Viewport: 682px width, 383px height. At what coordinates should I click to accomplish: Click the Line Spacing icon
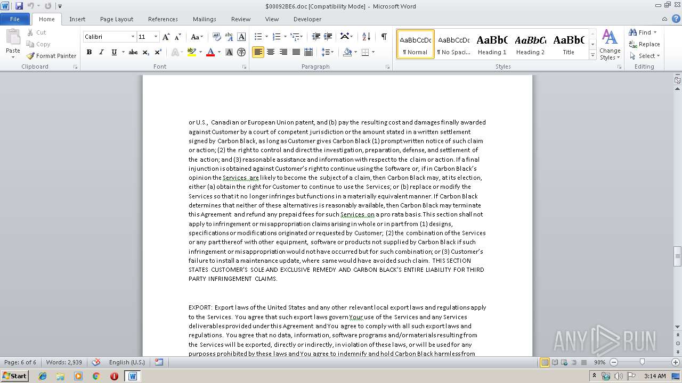click(326, 52)
